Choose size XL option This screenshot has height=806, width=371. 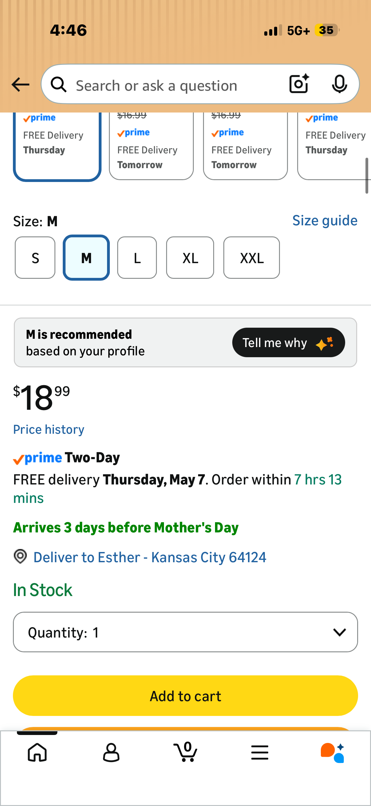click(190, 258)
